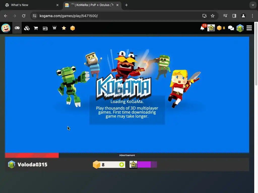
Task: Open the KoGaMa home avatar logo
Action: [6, 28]
